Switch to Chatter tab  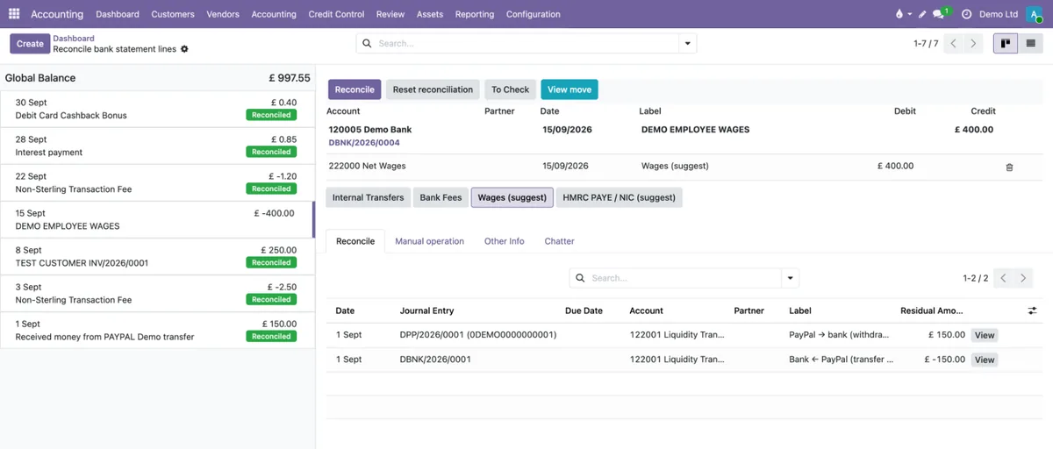(x=559, y=241)
